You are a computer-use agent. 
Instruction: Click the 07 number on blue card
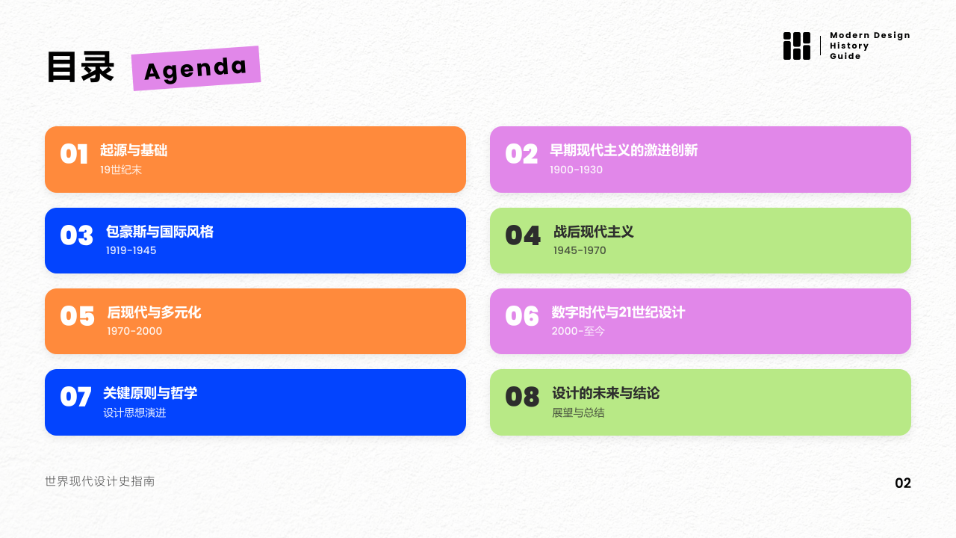coord(75,398)
